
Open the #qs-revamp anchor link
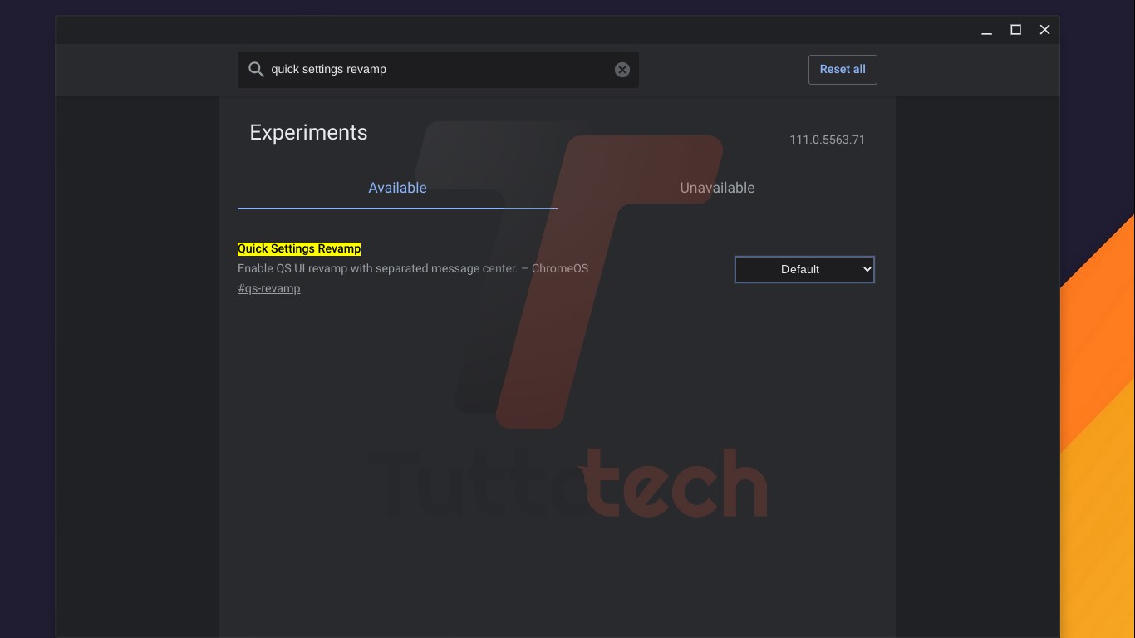point(268,289)
